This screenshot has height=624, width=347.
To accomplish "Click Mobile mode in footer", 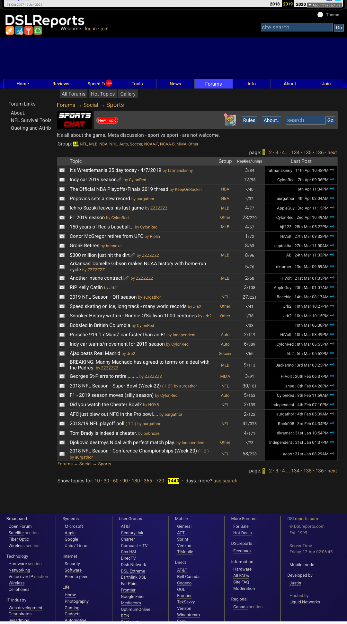I will pyautogui.click(x=302, y=565).
